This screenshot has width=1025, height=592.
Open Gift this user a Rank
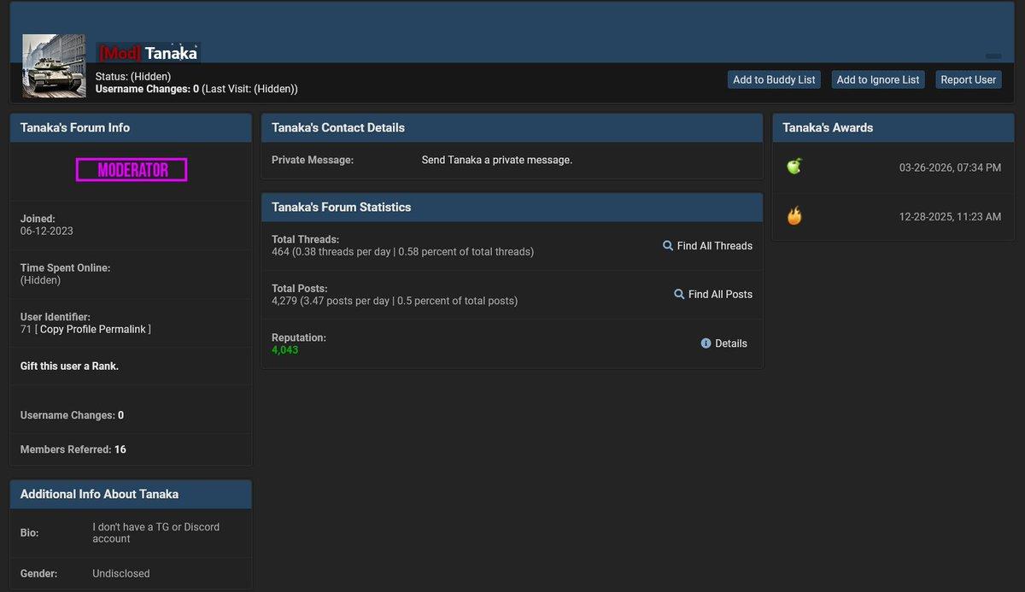point(69,366)
